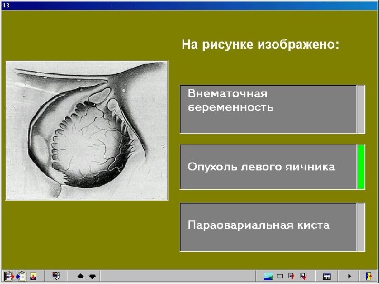Choose answer 'Параовариальная киста'
379x284 pixels.
click(268, 227)
